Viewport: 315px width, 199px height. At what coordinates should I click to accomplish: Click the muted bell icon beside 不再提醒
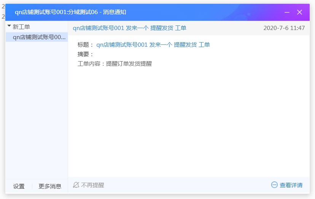[x=76, y=185]
